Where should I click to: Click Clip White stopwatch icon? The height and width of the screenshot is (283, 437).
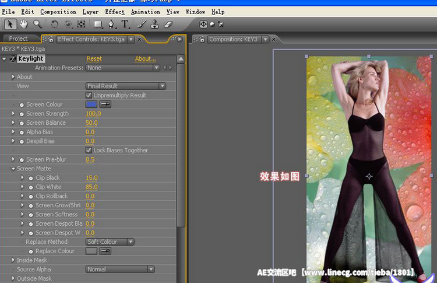pos(31,187)
